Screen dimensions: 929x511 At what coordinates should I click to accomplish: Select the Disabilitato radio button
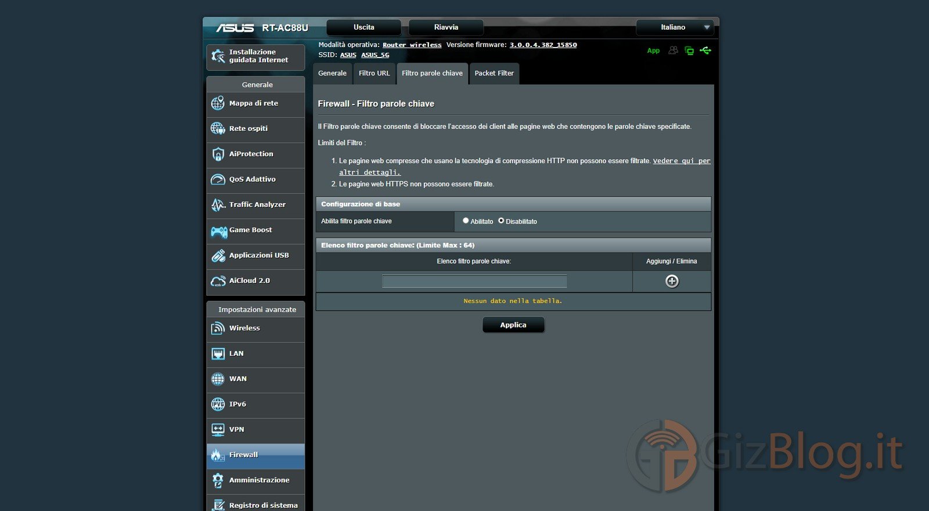click(501, 221)
